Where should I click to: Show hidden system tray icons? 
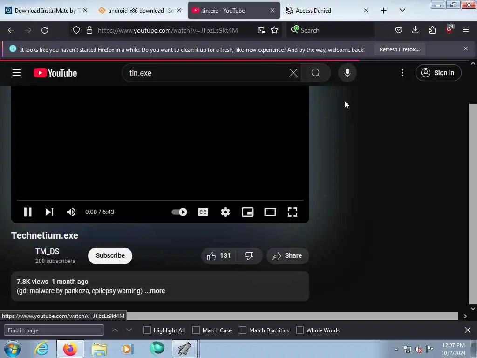pos(396,350)
